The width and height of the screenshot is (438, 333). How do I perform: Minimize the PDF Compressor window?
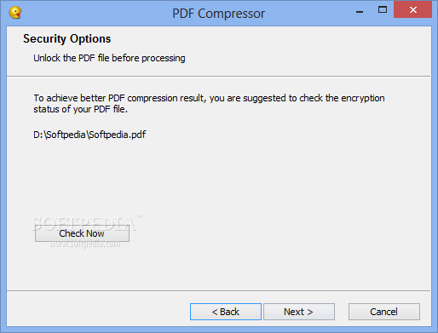[360, 12]
